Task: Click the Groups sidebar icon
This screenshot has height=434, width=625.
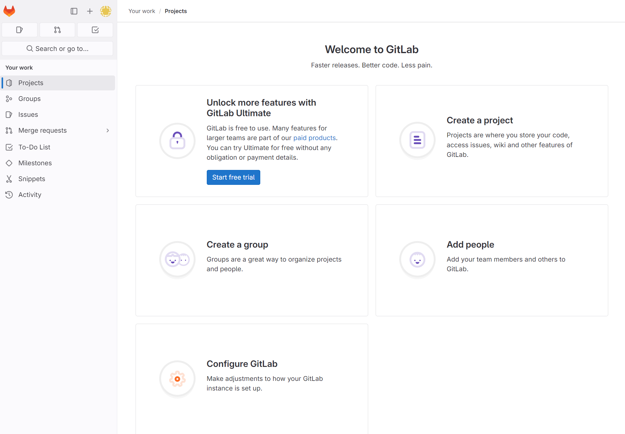Action: (9, 99)
